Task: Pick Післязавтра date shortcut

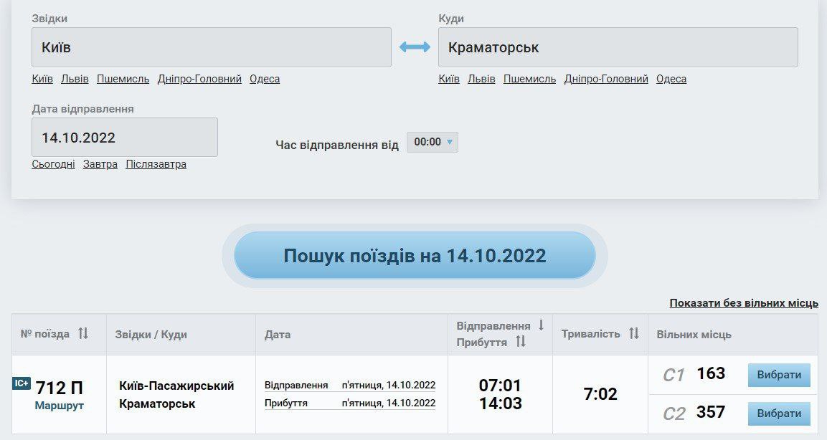Action: pyautogui.click(x=156, y=164)
